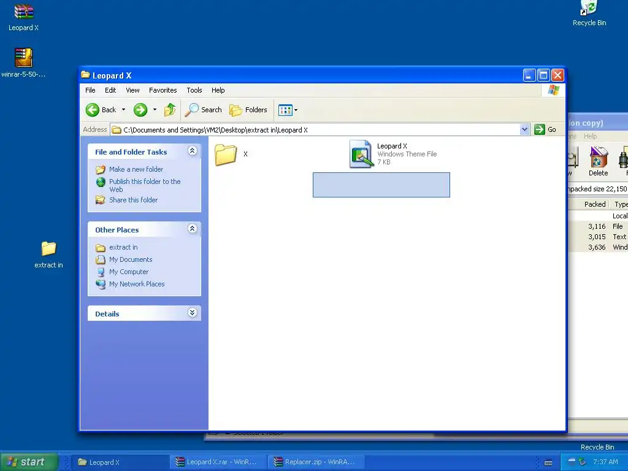Click the address bar path field
This screenshot has width=628, height=471.
pyautogui.click(x=315, y=130)
